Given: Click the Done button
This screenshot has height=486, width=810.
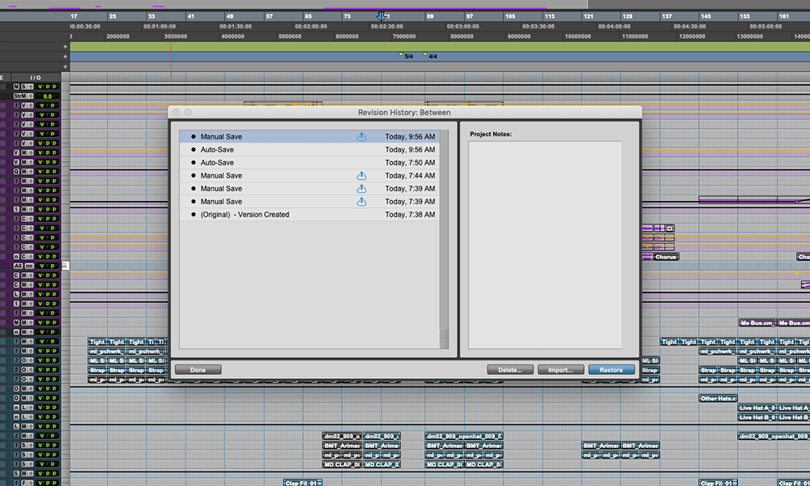Looking at the screenshot, I should pos(198,370).
